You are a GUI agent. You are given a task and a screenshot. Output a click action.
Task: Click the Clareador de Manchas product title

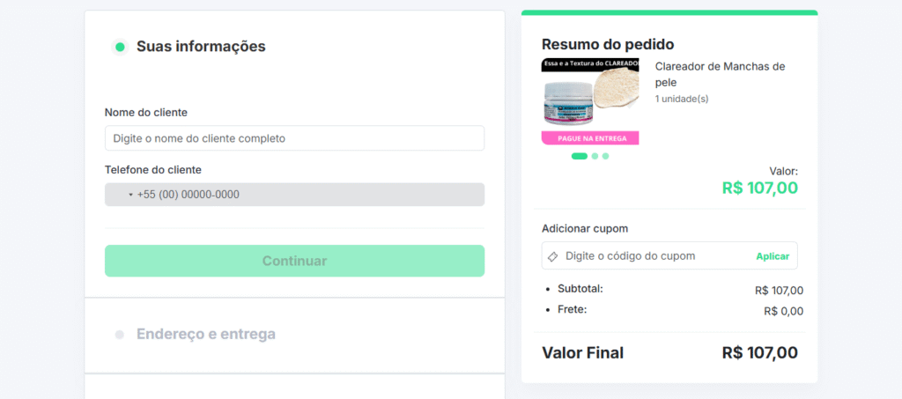click(x=721, y=75)
